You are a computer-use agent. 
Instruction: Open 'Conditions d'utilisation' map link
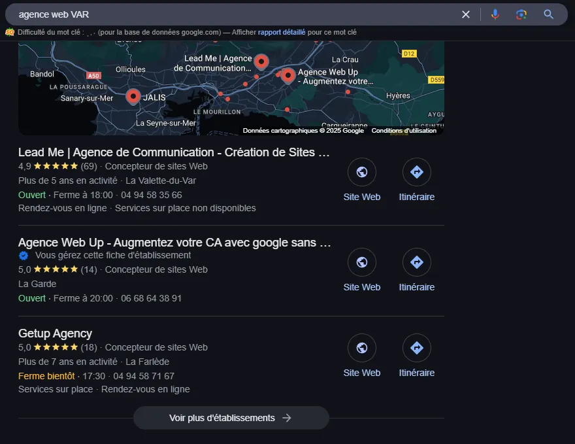tap(404, 131)
